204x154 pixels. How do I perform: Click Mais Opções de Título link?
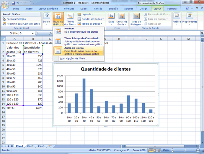point(73,58)
